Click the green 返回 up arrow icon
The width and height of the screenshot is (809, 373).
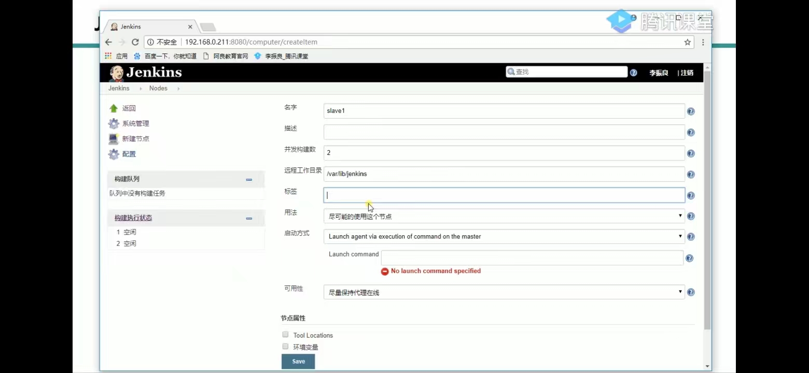[x=114, y=108]
